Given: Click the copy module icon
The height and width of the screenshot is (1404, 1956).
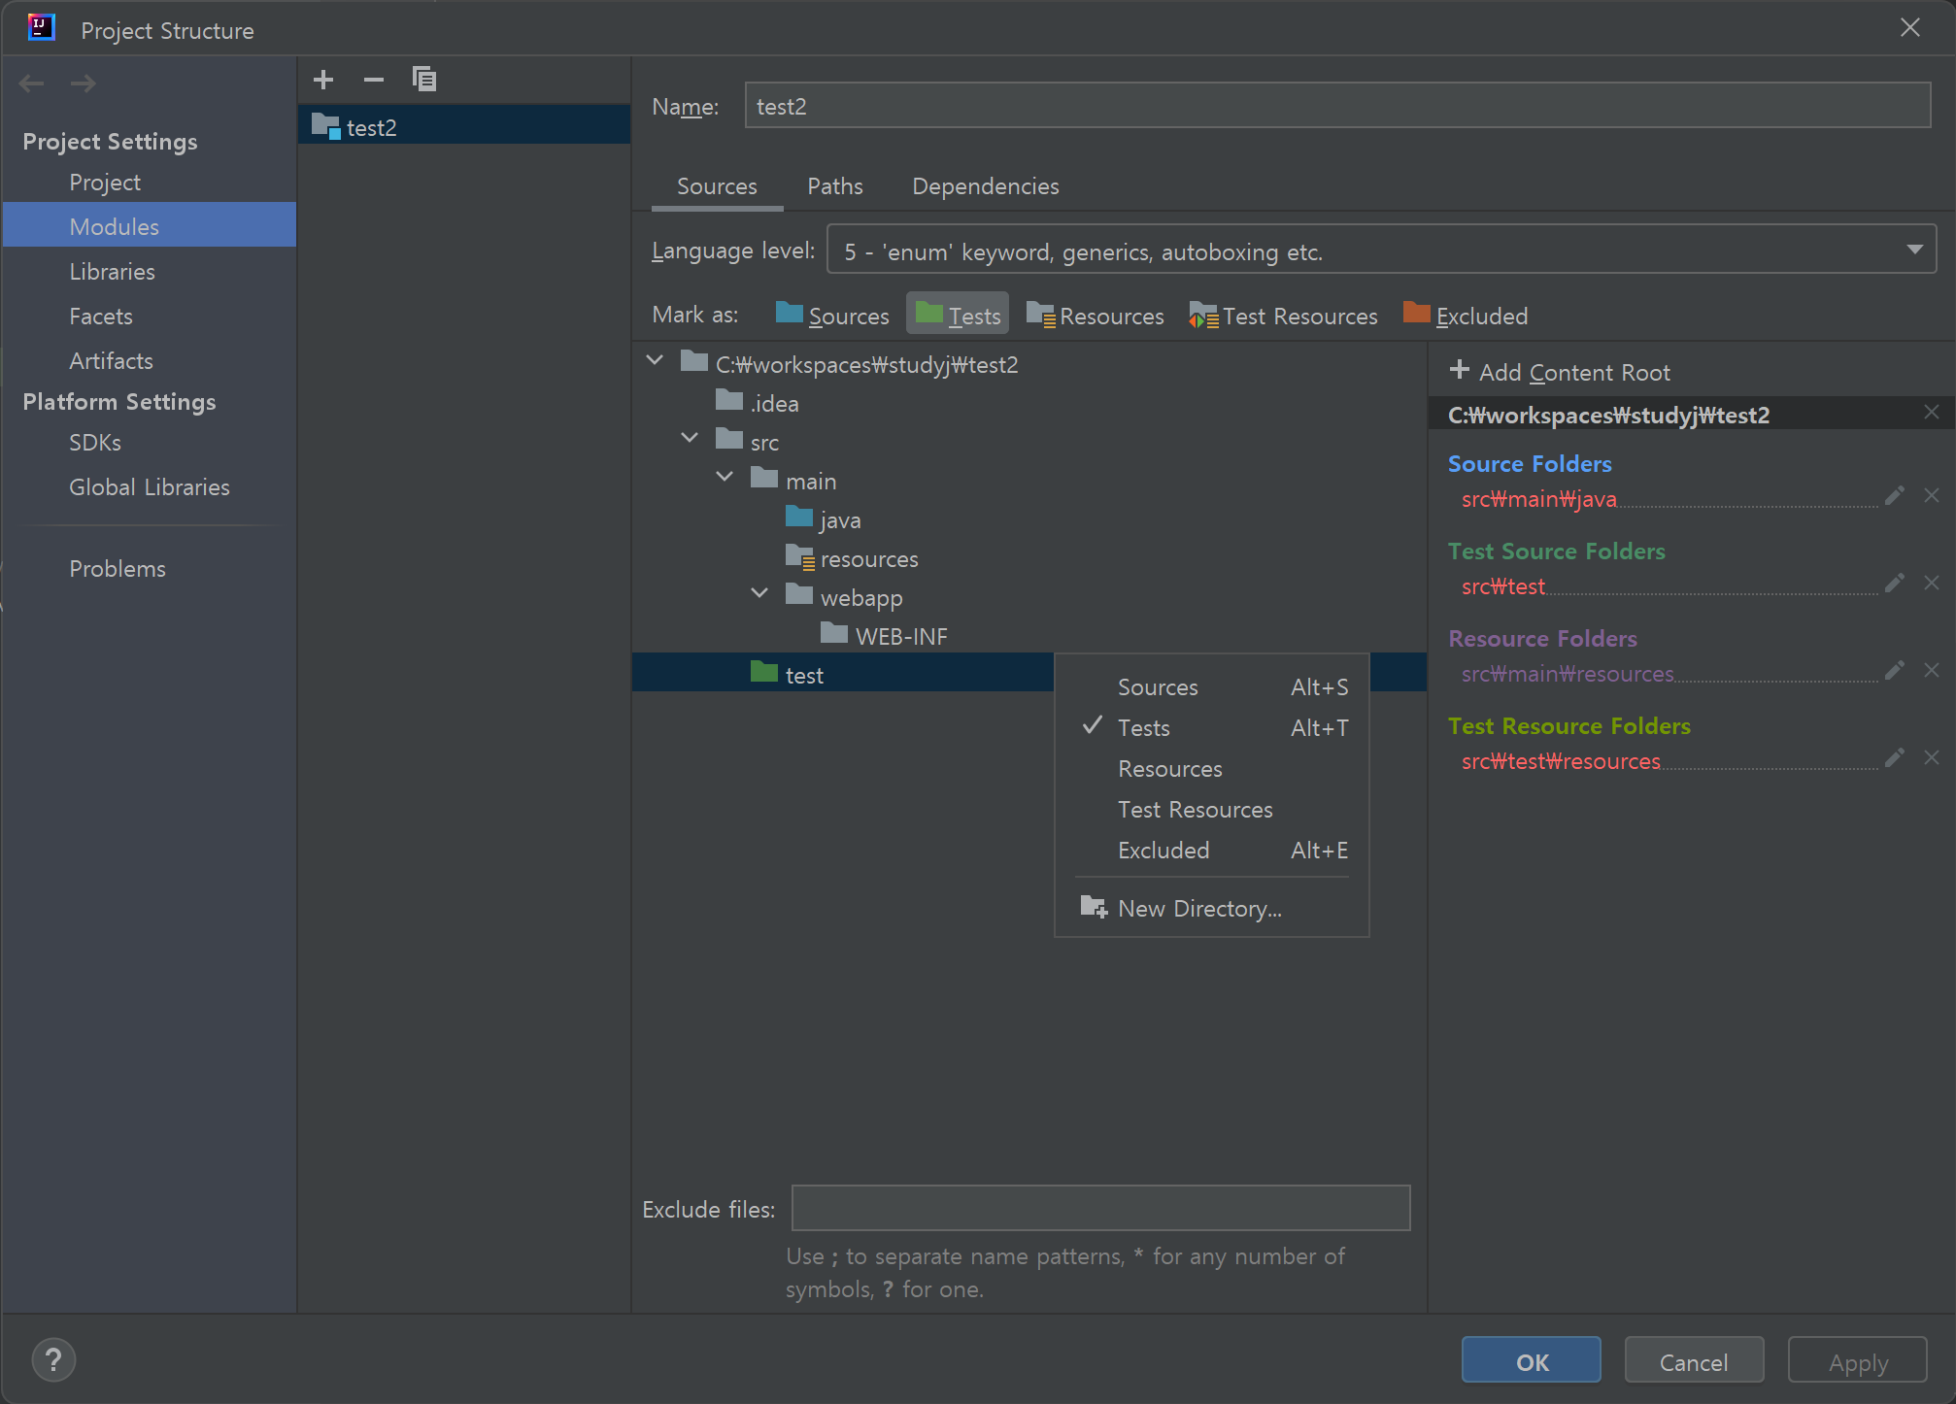Looking at the screenshot, I should 424,80.
